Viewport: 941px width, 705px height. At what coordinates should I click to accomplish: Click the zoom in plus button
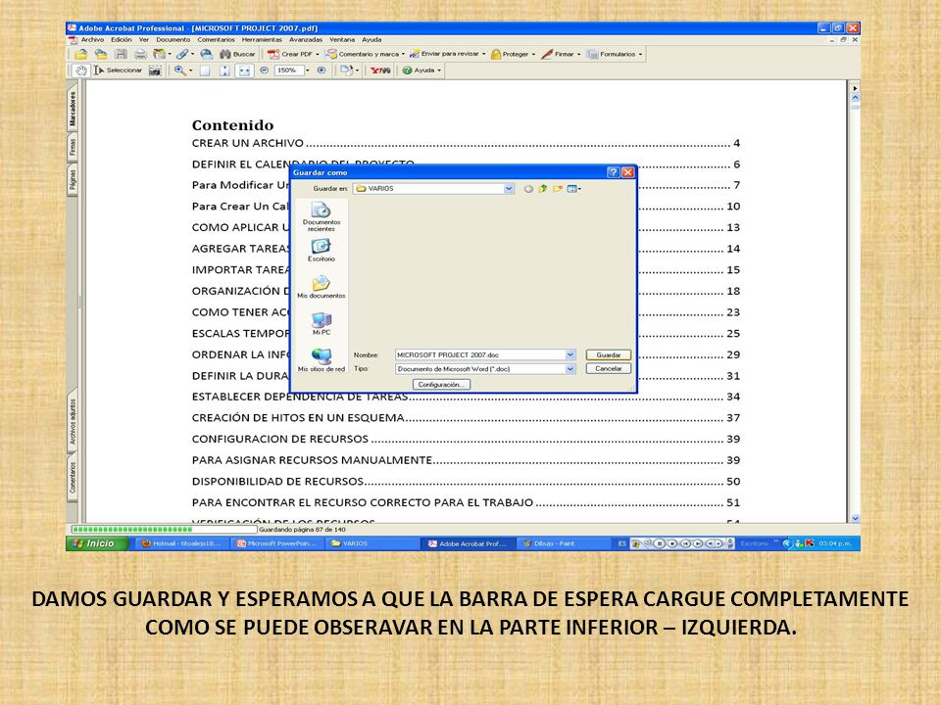tap(322, 70)
